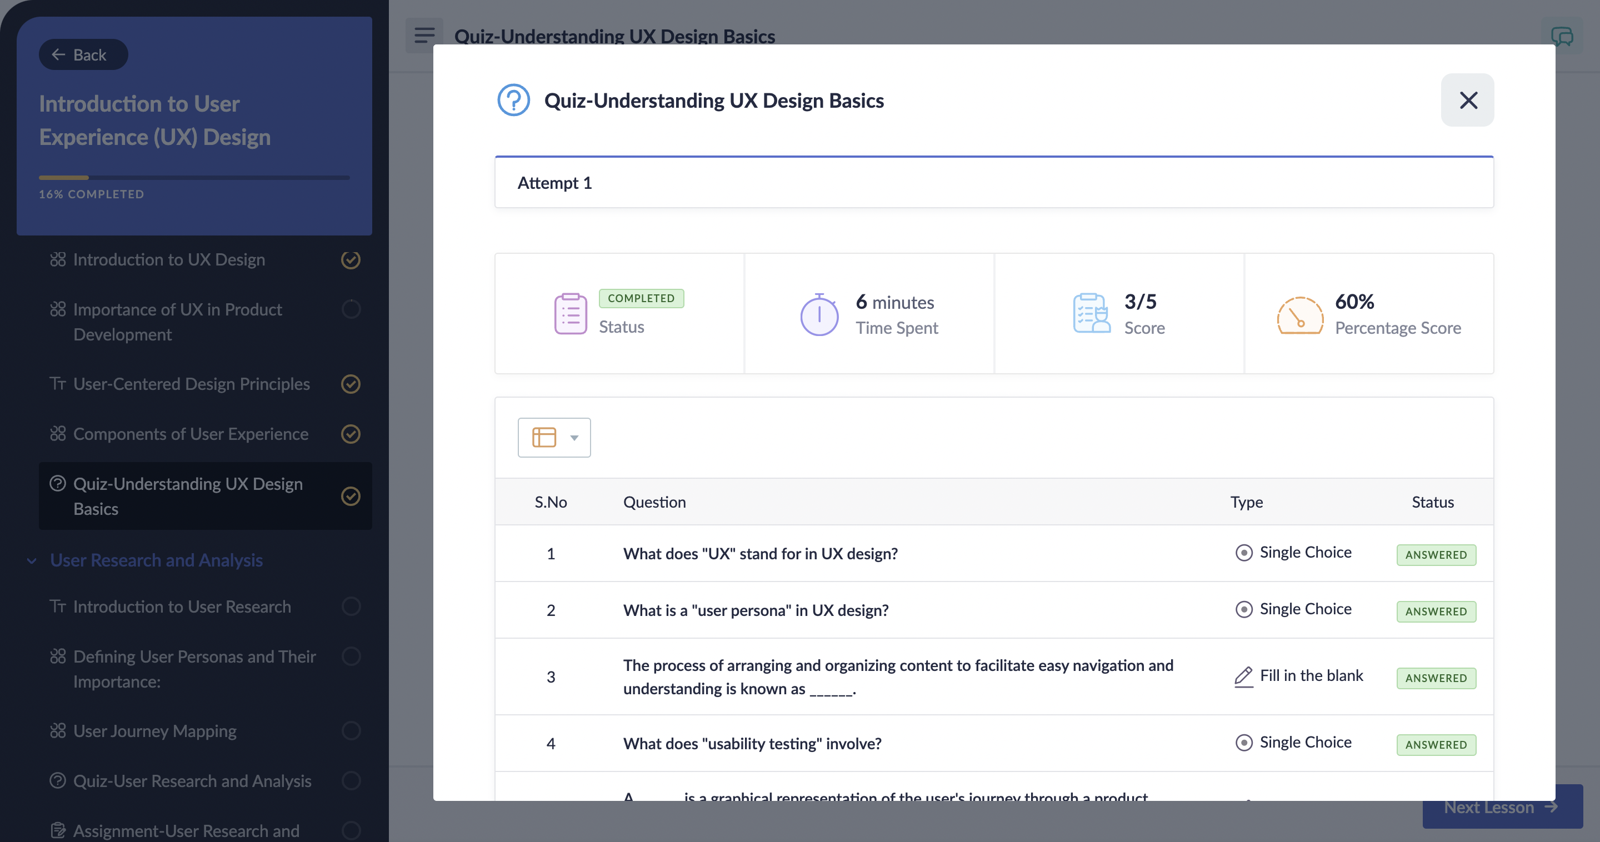Click the COMPLETED status badge
The image size is (1600, 842).
click(x=641, y=298)
